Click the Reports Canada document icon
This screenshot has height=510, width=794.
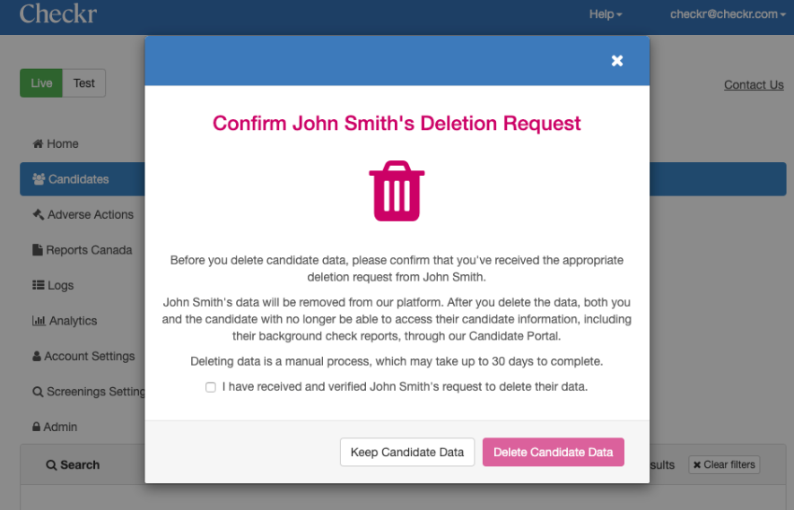point(38,250)
